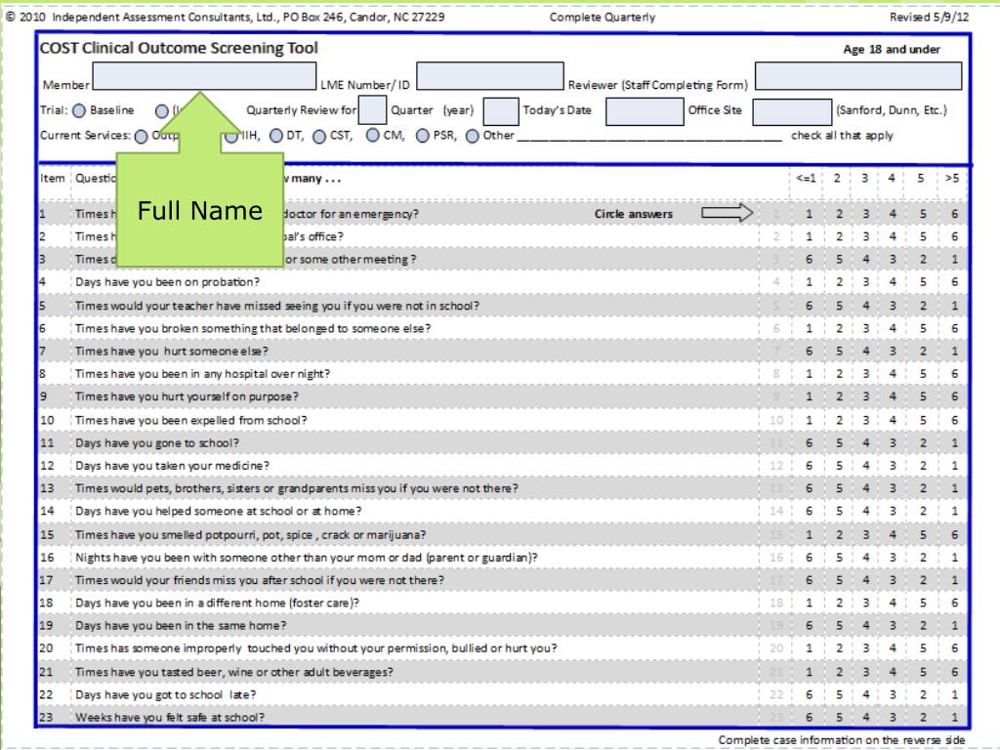The height and width of the screenshot is (750, 1000).
Task: Circle answer 5 for smelled potpourri, pot question
Action: (923, 535)
